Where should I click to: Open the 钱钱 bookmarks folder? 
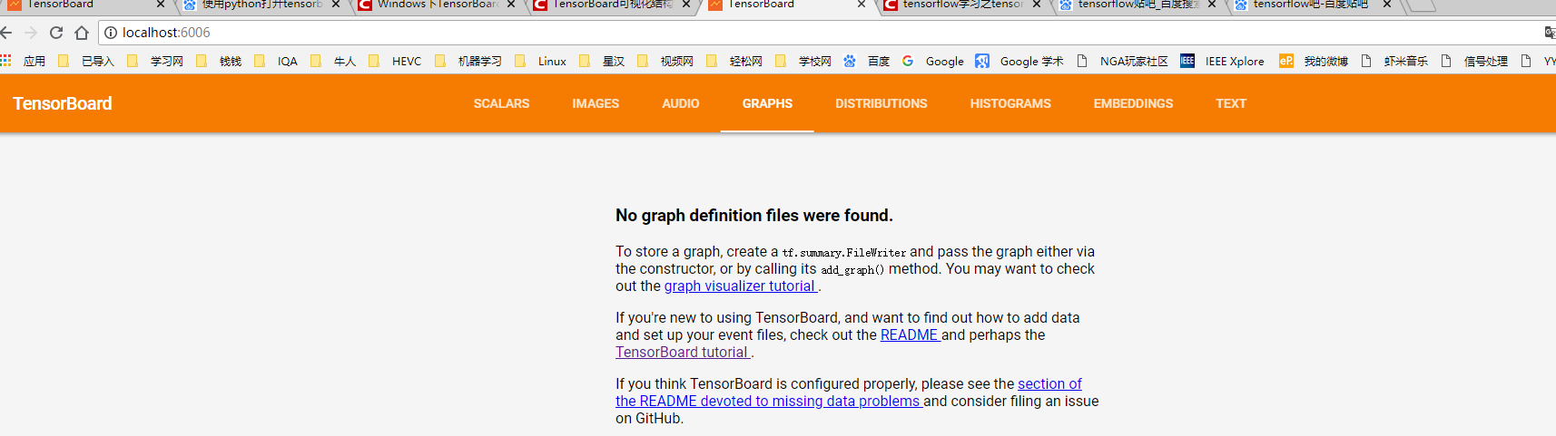219,61
